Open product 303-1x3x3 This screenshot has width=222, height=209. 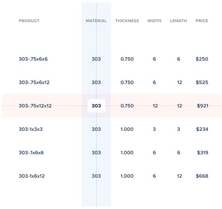[30, 129]
